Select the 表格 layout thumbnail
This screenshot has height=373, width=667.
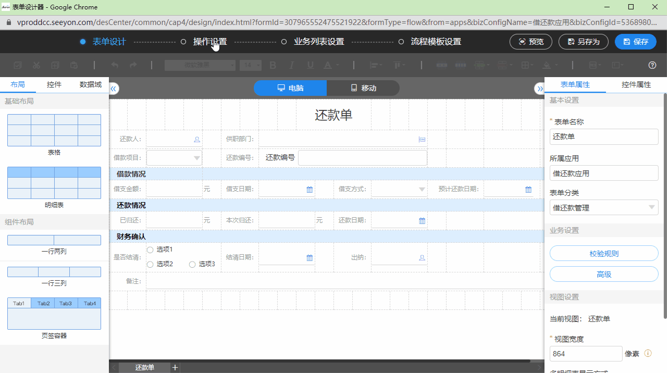tap(54, 130)
